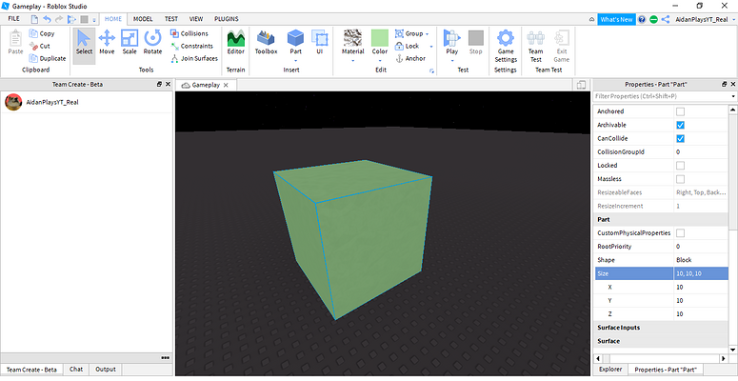Toggle the Massless checkbox
The width and height of the screenshot is (738, 381).
[x=680, y=178]
